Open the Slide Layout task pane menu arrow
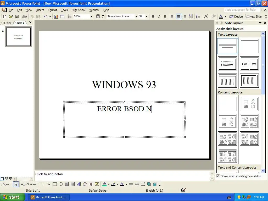This screenshot has width=268, height=201. point(260,23)
